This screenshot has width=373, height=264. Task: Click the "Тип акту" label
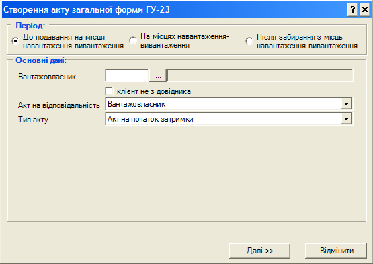click(x=33, y=120)
